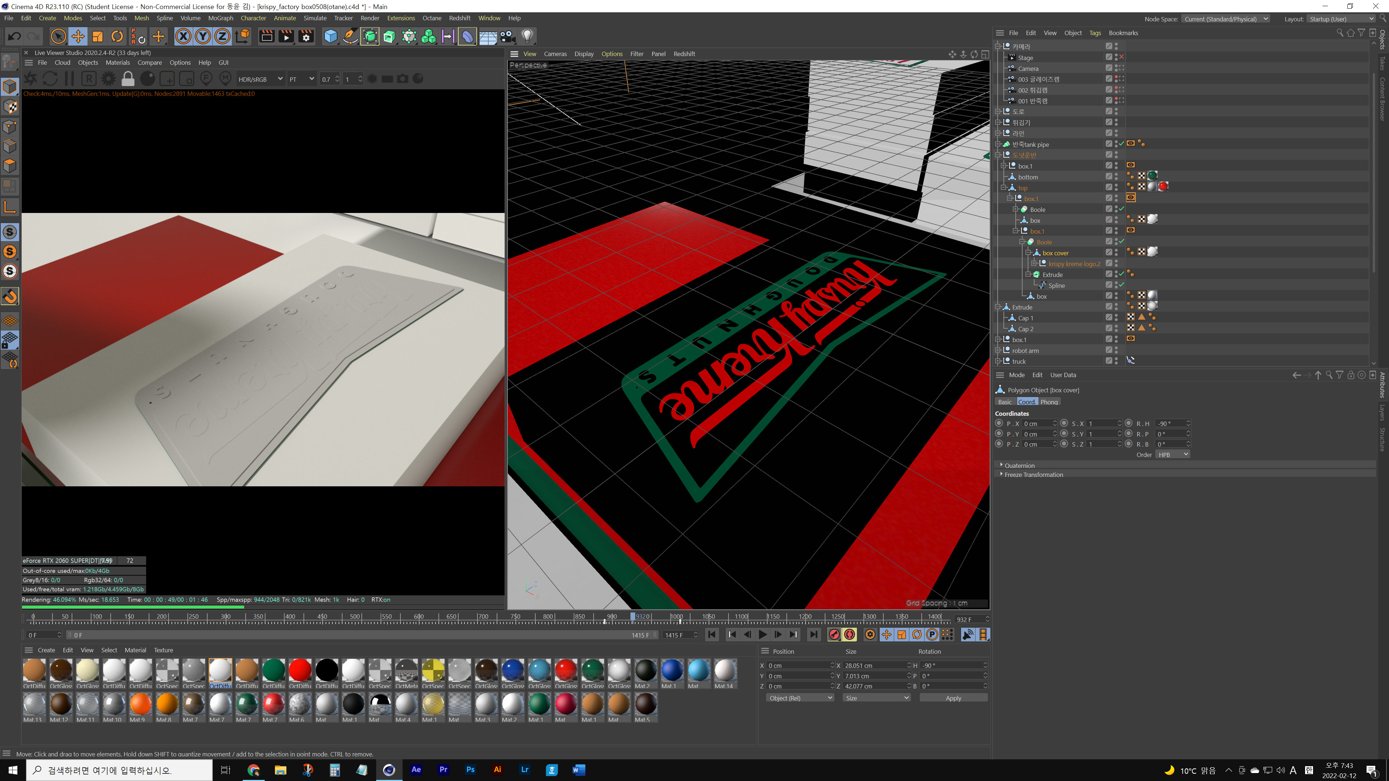Open rotation Order HPB dropdown
The height and width of the screenshot is (781, 1389).
[x=1173, y=454]
